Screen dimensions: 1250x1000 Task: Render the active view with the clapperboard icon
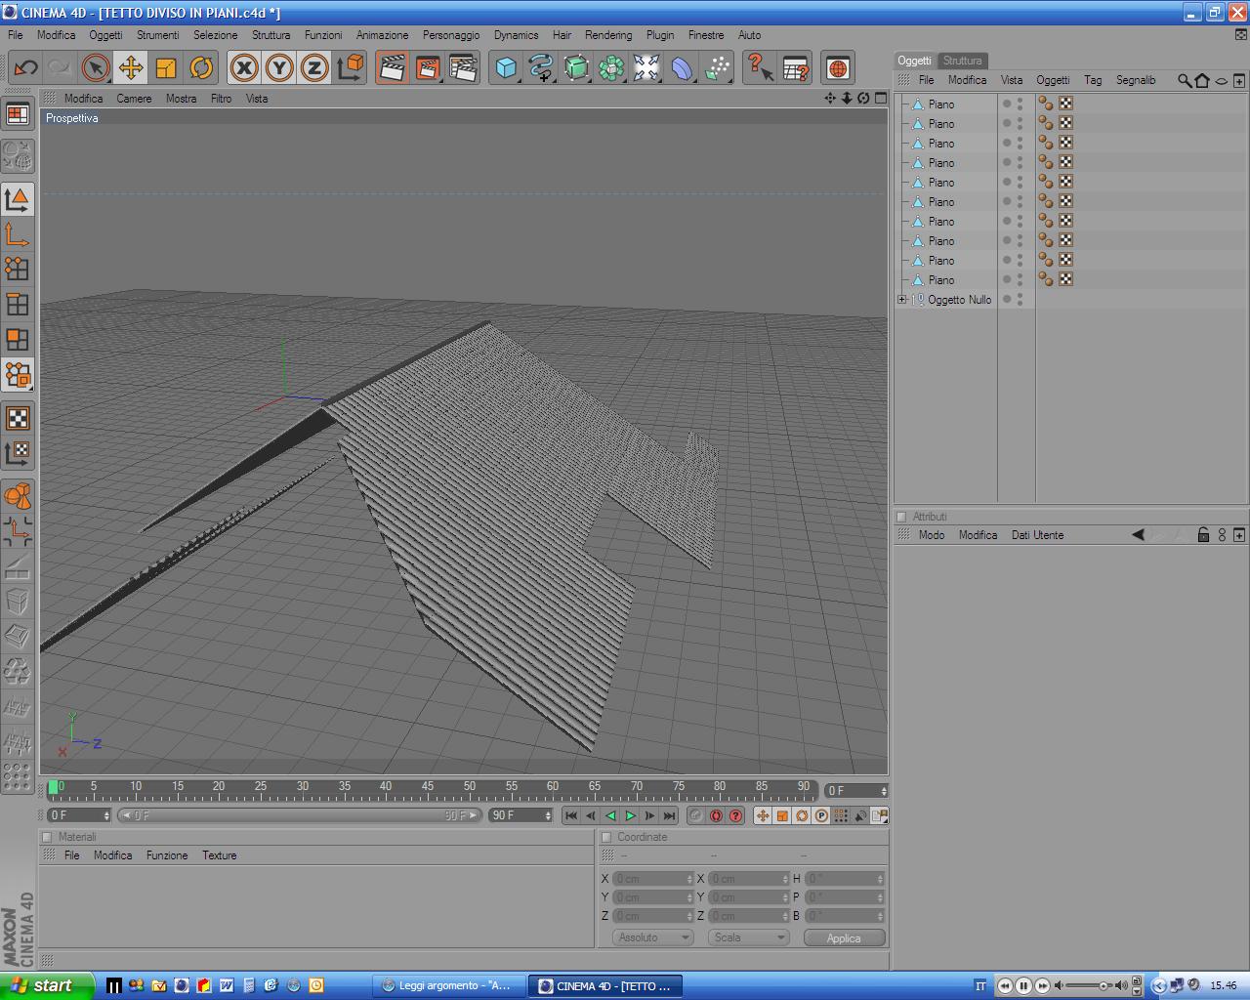tap(392, 67)
